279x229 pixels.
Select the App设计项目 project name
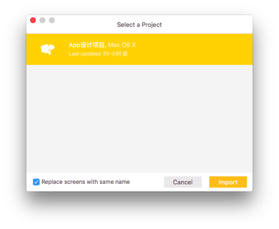tap(88, 45)
